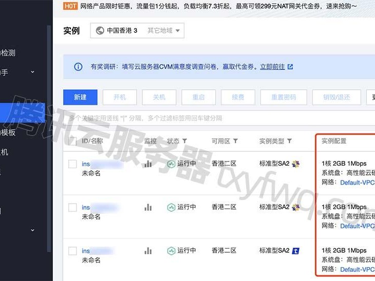Click running status icon of second instance
This screenshot has width=375, height=281.
pyautogui.click(x=171, y=208)
